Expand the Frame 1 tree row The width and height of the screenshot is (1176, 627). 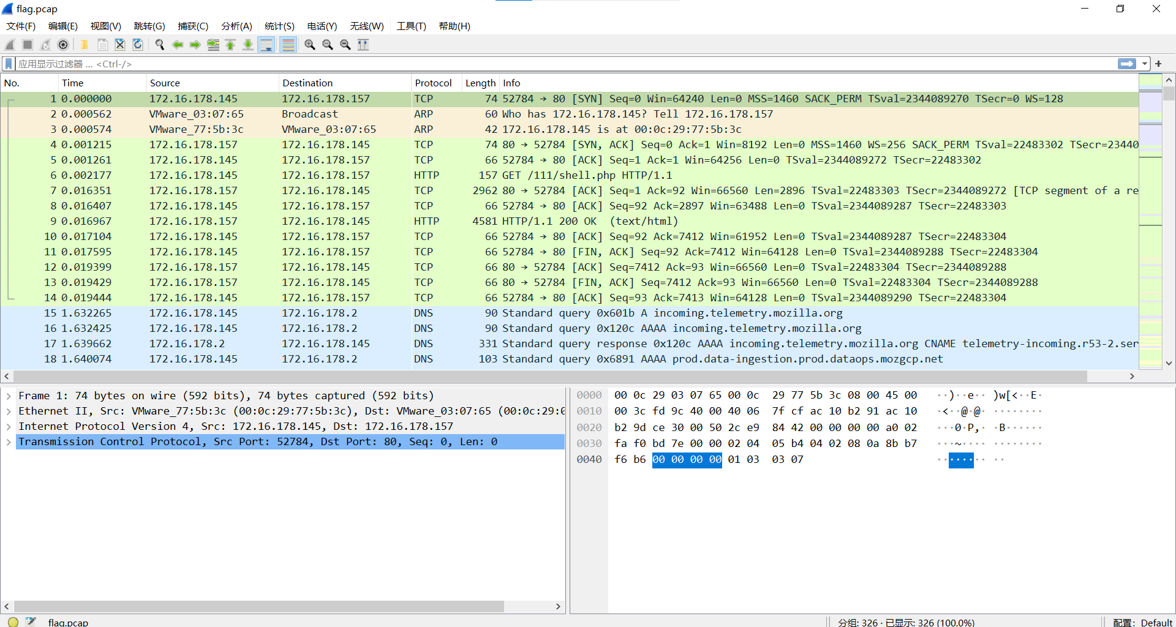[x=9, y=396]
